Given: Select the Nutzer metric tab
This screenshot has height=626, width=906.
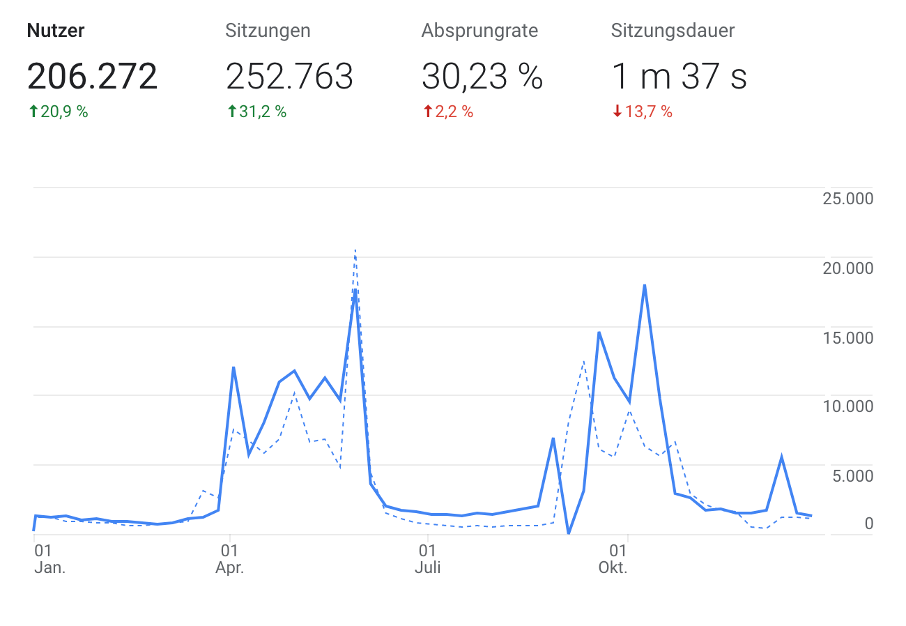Looking at the screenshot, I should pos(56,31).
